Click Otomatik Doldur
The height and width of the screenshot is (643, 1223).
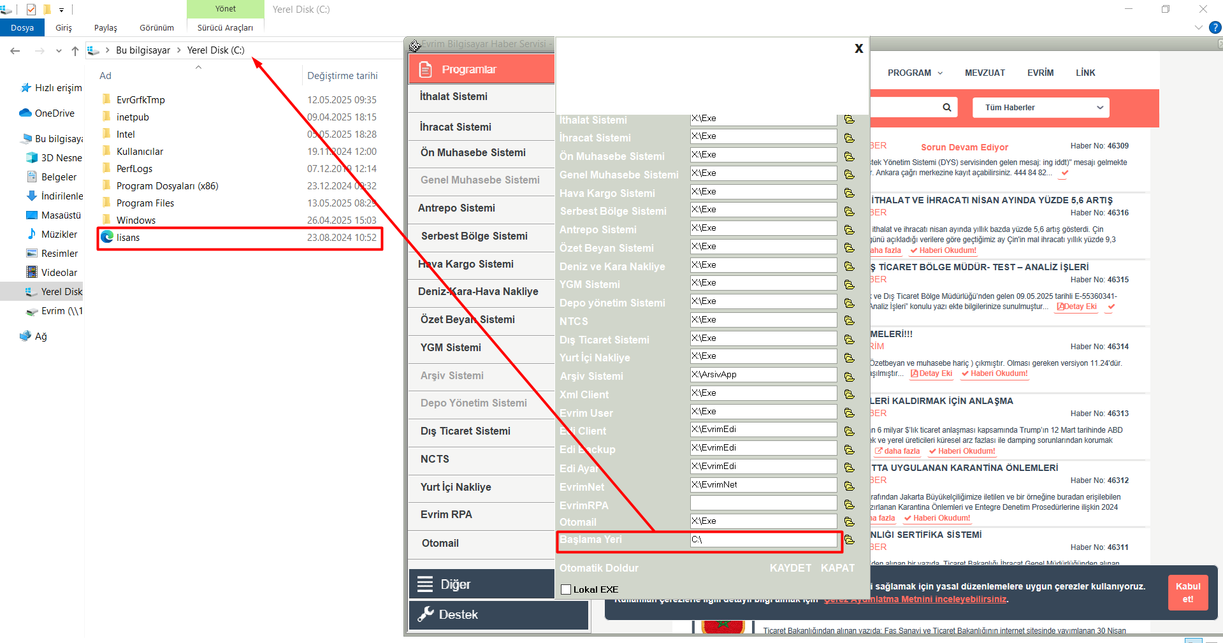click(598, 568)
